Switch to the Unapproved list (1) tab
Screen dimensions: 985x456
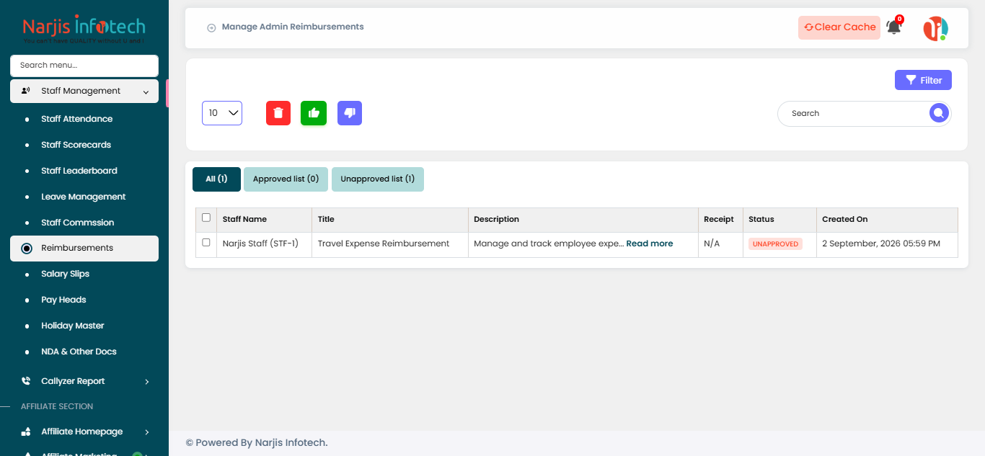[378, 179]
